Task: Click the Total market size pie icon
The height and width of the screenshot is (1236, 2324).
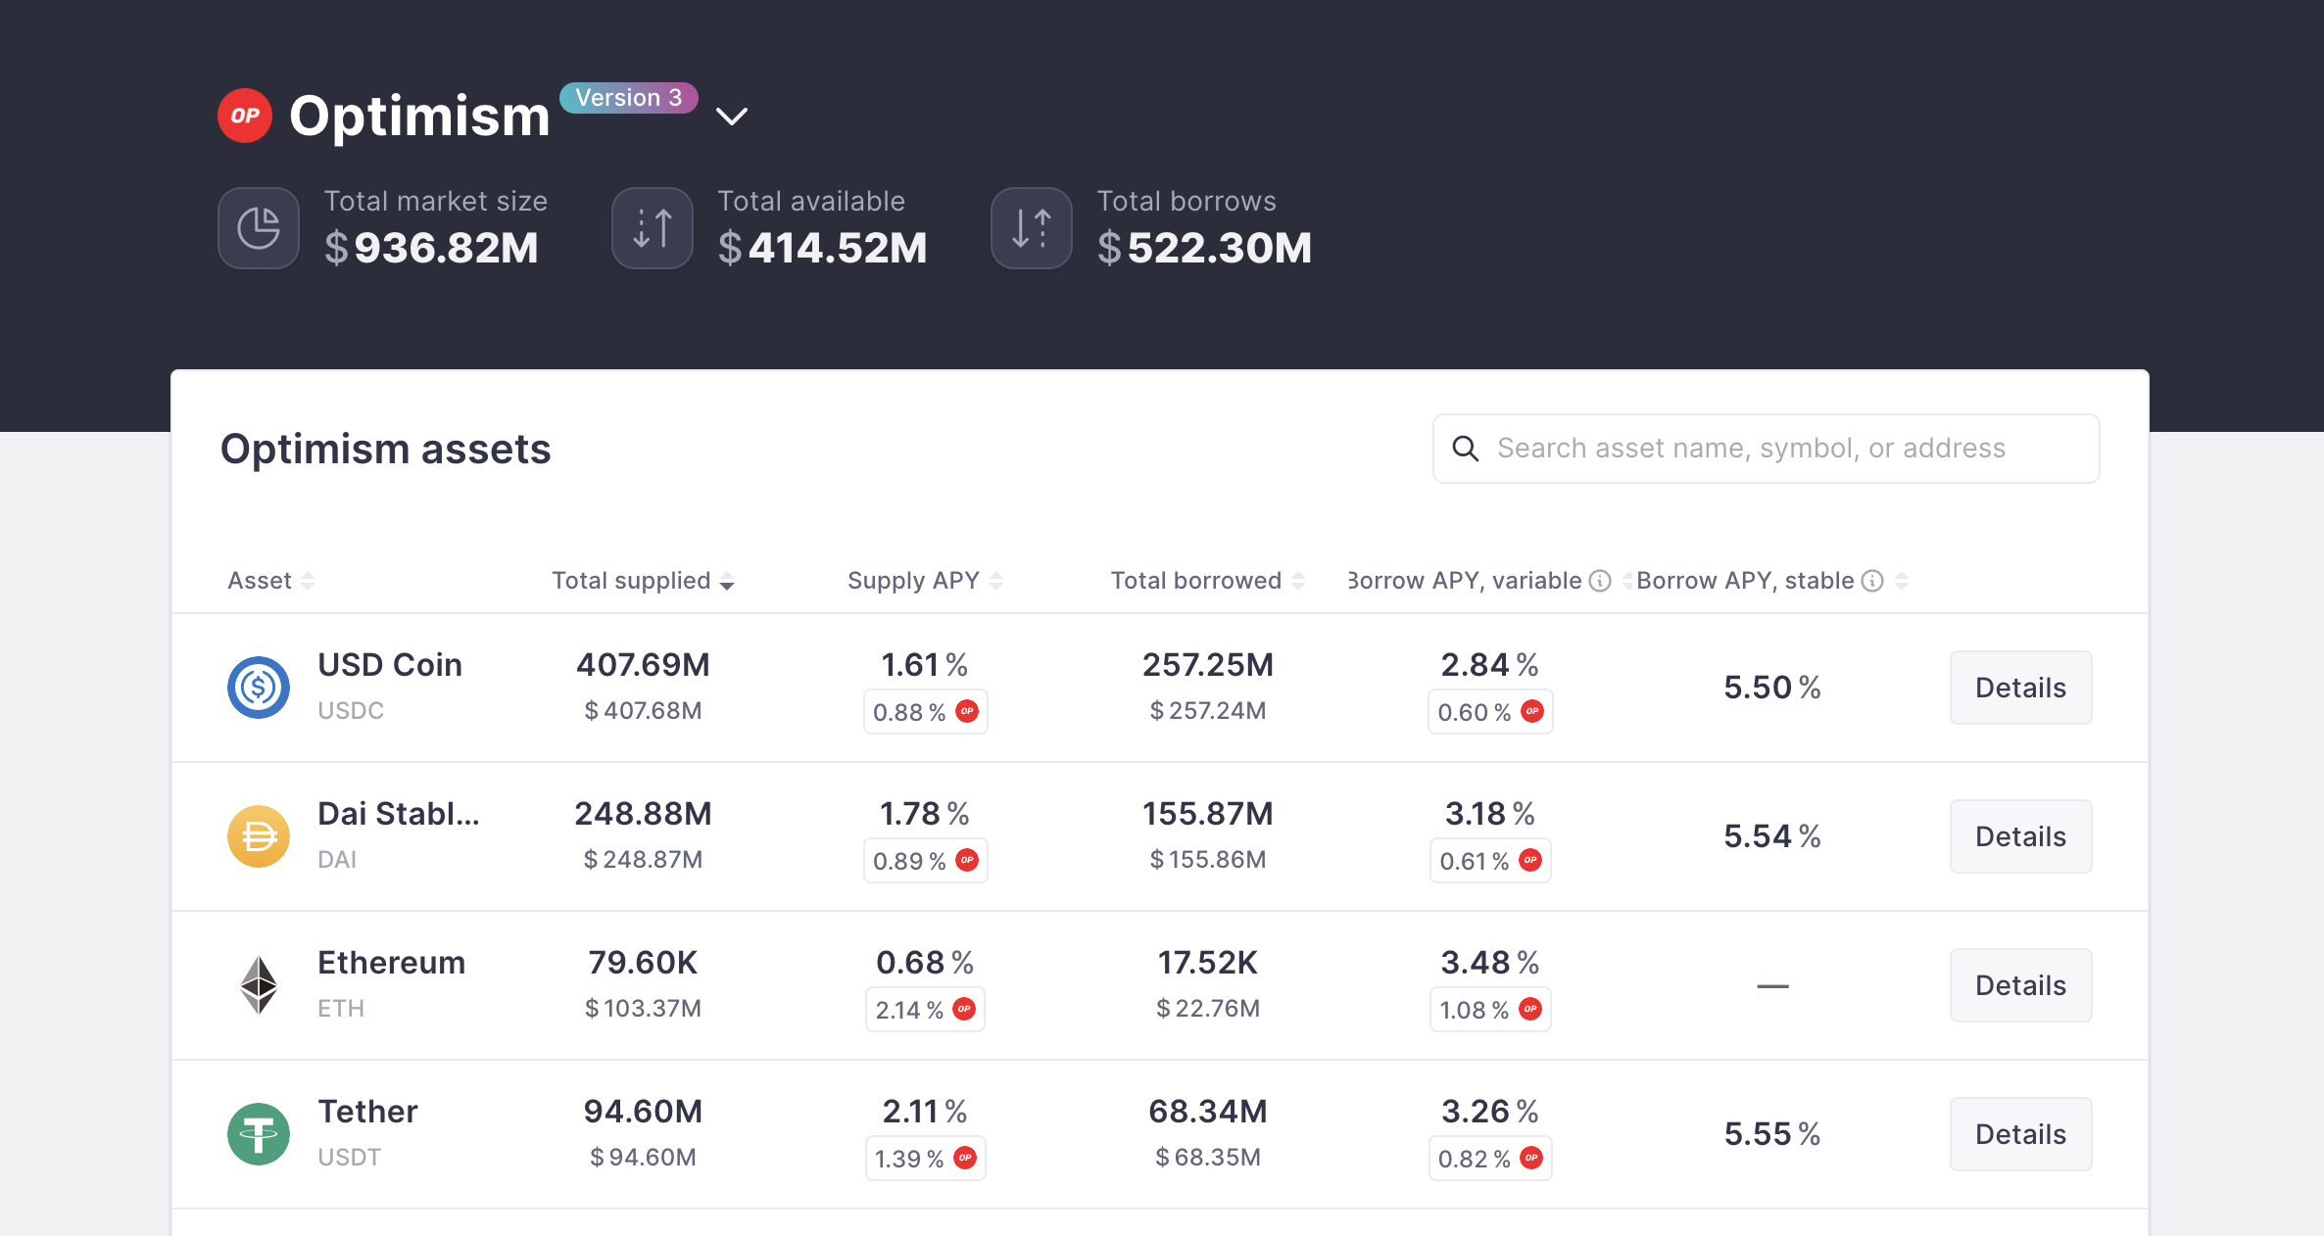Action: (x=259, y=228)
